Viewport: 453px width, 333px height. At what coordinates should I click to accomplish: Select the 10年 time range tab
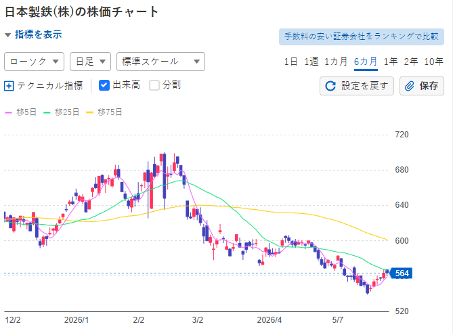coord(433,62)
